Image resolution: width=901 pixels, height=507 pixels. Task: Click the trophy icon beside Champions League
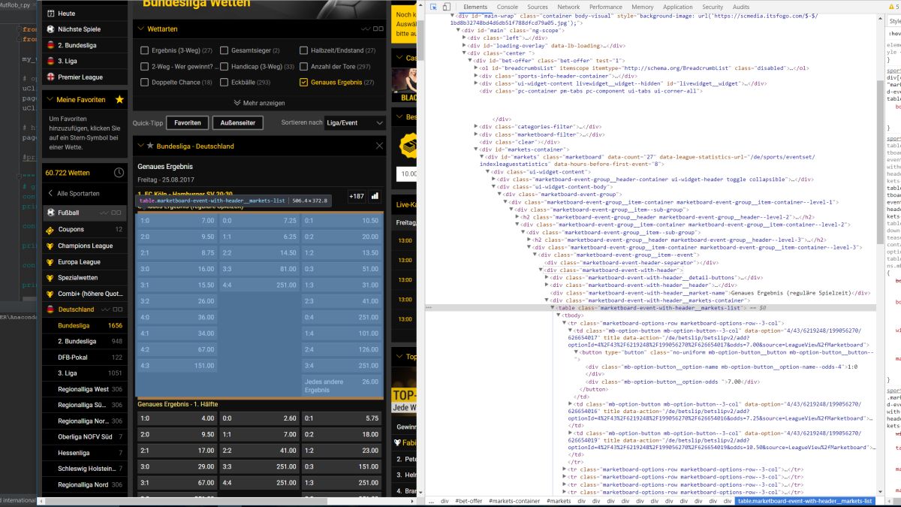point(50,246)
